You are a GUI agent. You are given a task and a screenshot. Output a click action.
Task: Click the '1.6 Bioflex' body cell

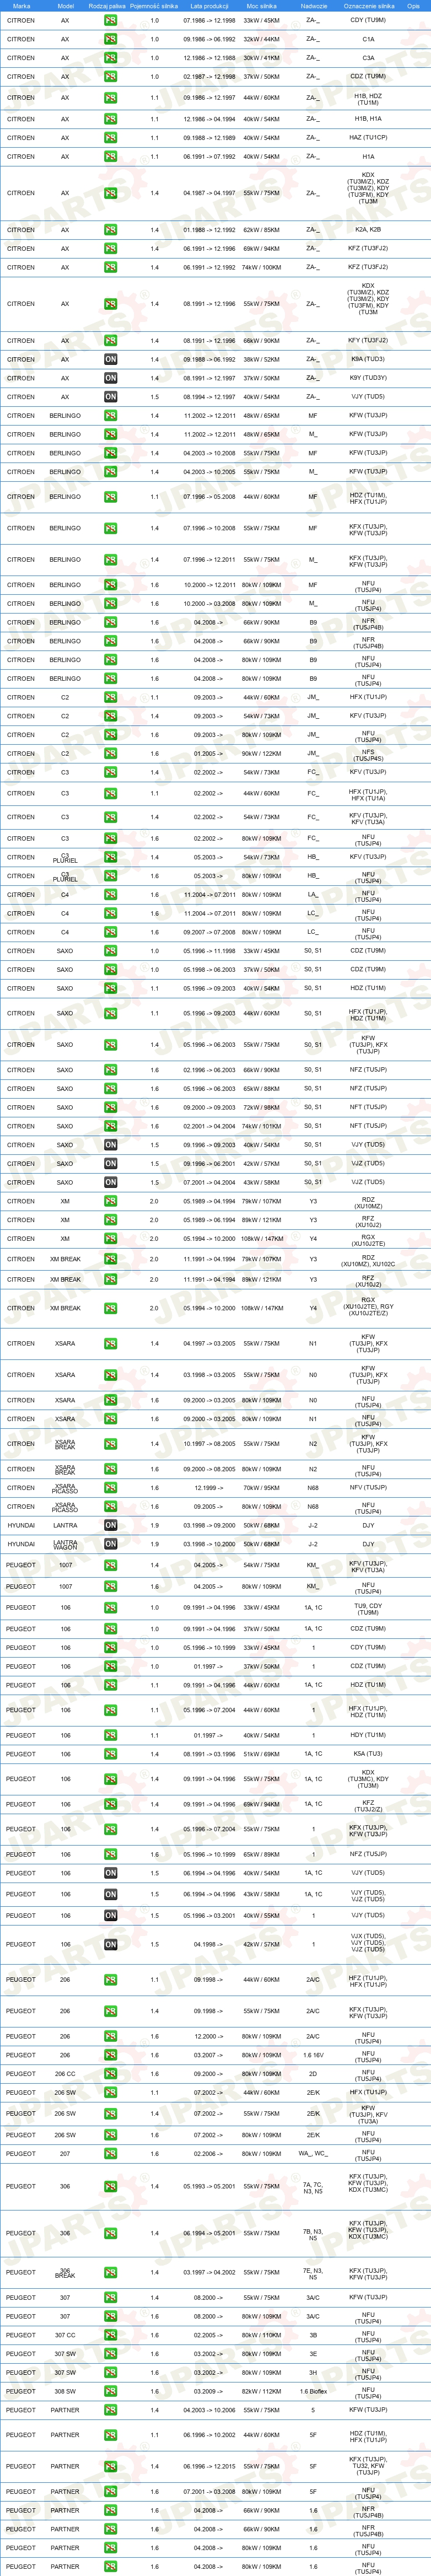point(313,2392)
